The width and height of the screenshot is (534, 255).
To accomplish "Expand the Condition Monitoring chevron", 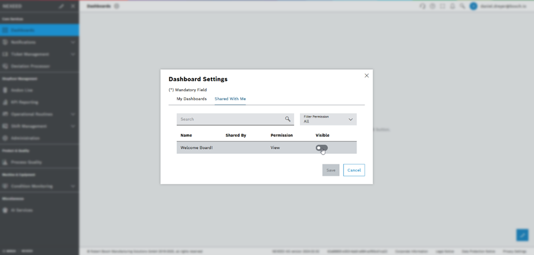I will pyautogui.click(x=73, y=186).
